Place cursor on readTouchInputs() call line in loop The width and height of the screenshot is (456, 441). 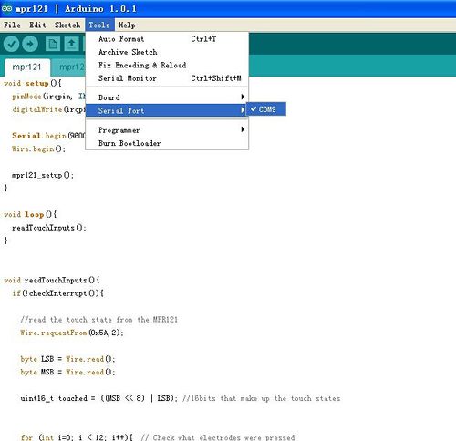[49, 228]
